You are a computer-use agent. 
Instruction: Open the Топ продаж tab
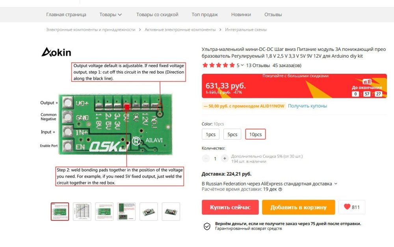click(x=204, y=15)
